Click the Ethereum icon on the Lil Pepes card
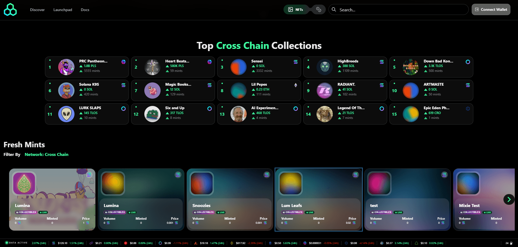The width and height of the screenshot is (518, 247). point(295,85)
